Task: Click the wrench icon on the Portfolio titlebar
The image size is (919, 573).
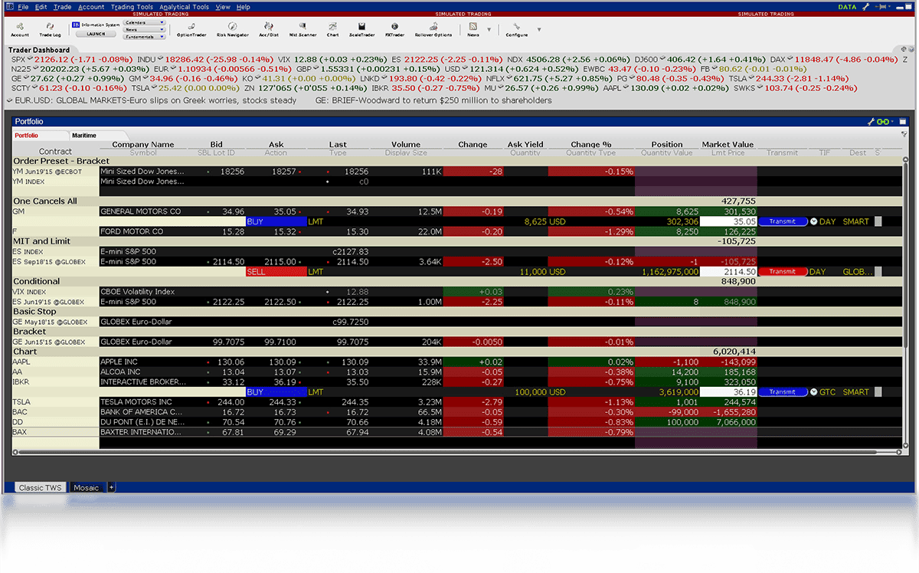Action: pyautogui.click(x=871, y=121)
